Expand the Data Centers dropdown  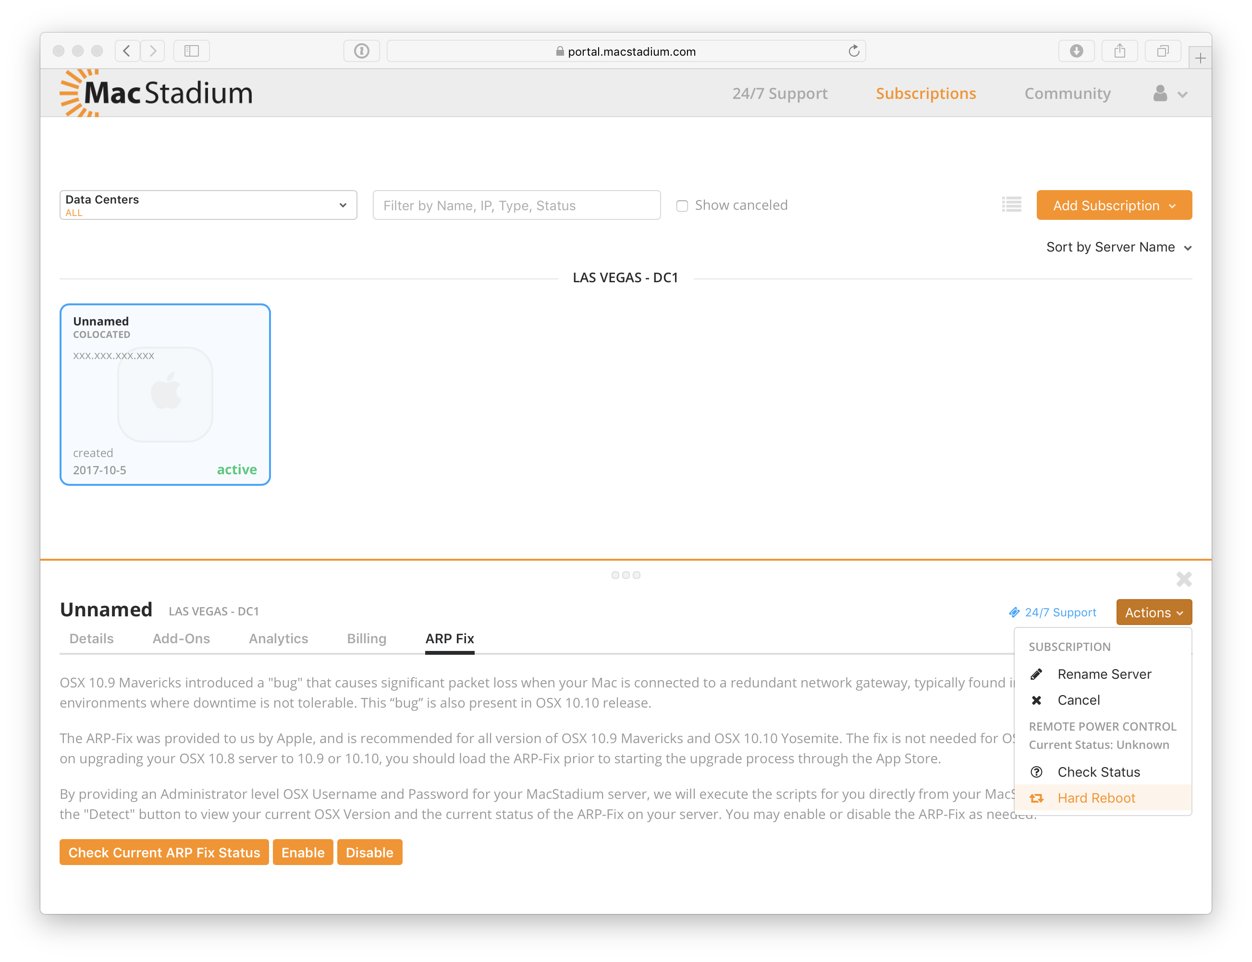tap(208, 205)
